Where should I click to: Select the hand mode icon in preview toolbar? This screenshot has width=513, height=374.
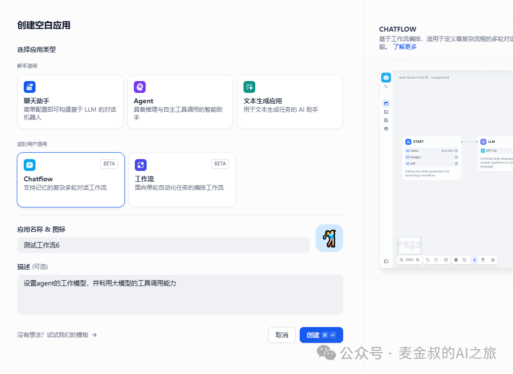(483, 260)
